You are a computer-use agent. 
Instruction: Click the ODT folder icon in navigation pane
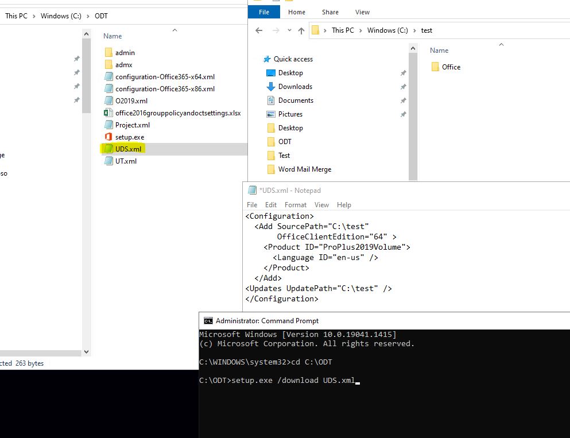coord(271,142)
